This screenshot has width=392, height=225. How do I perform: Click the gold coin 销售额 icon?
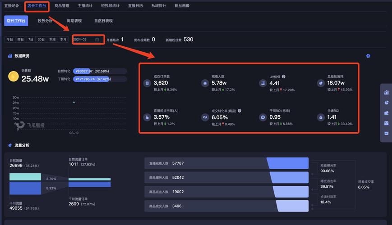(x=14, y=77)
